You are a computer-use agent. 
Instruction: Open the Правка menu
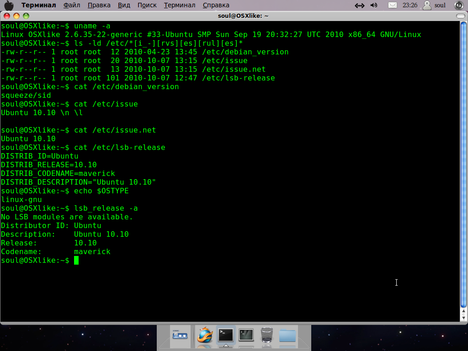(x=99, y=5)
